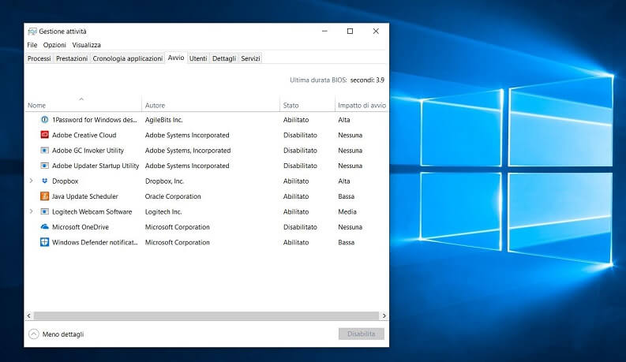Select the Logitech Webcam Software name
This screenshot has height=362, width=626.
tap(92, 211)
